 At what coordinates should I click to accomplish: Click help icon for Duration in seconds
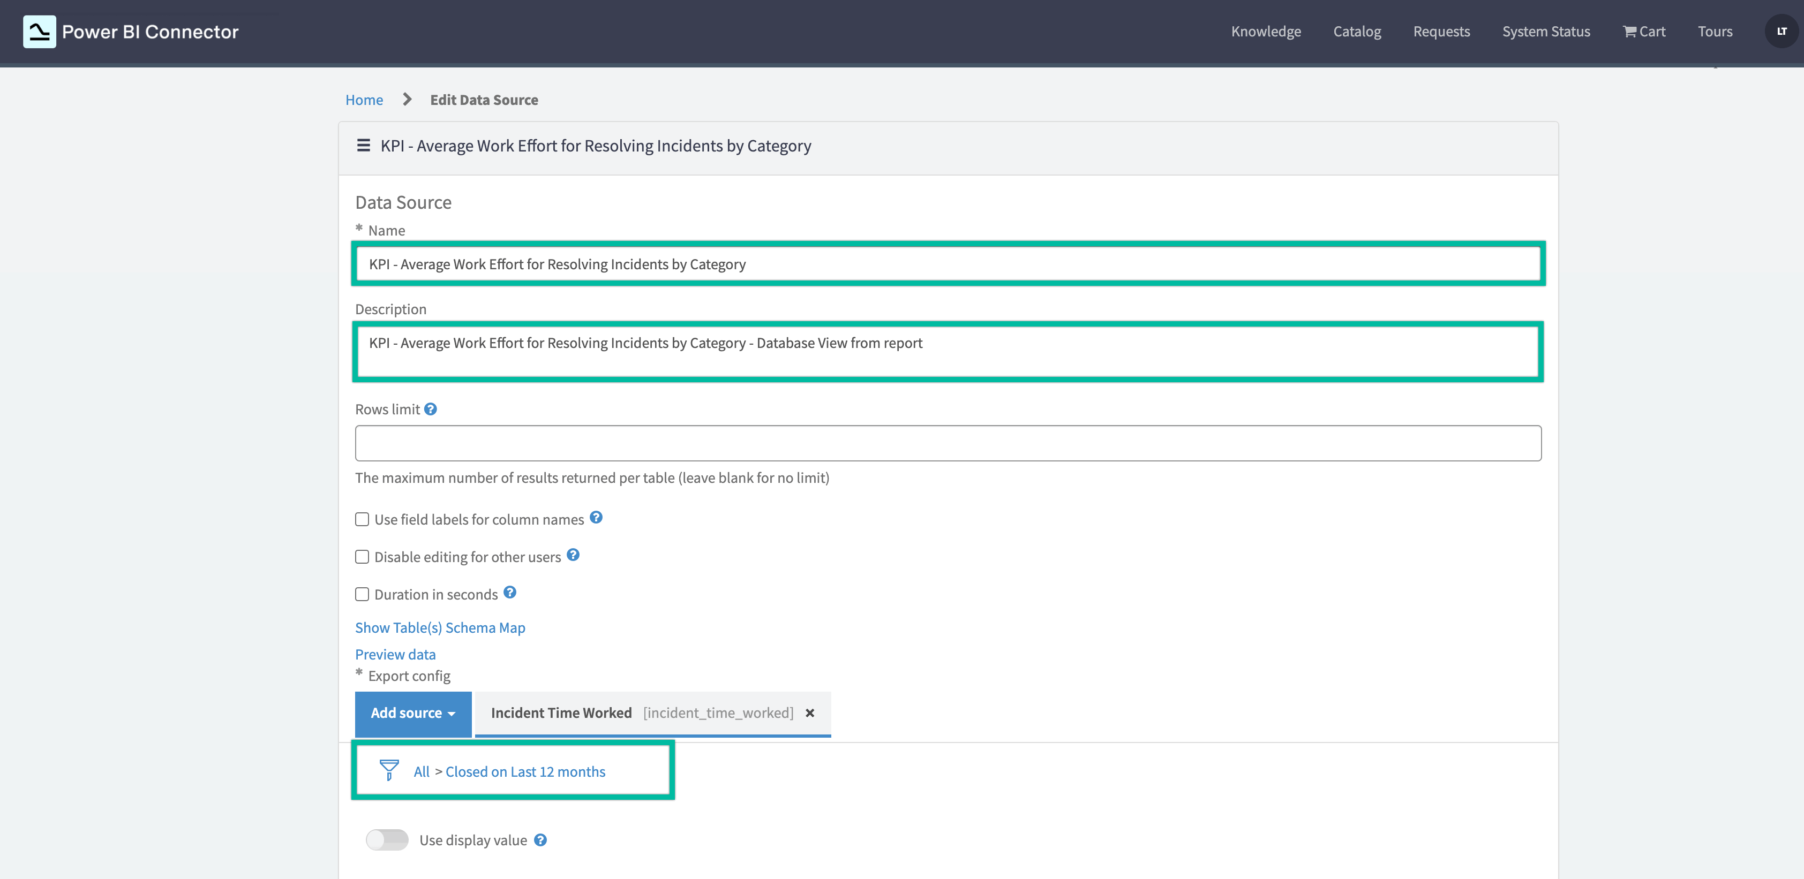click(510, 592)
